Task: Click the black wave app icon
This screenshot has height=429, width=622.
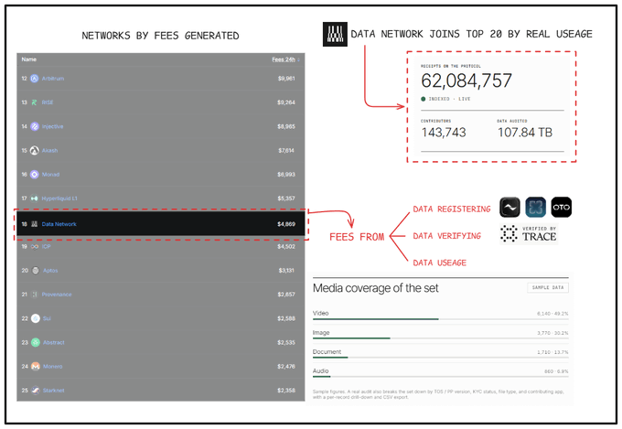Action: tap(509, 207)
